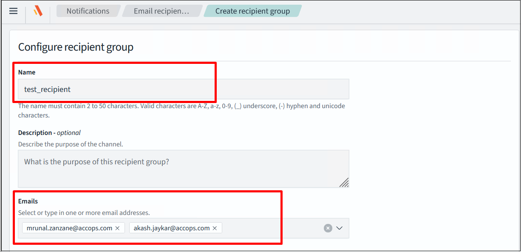
Task: Open the hamburger navigation menu
Action: point(14,11)
